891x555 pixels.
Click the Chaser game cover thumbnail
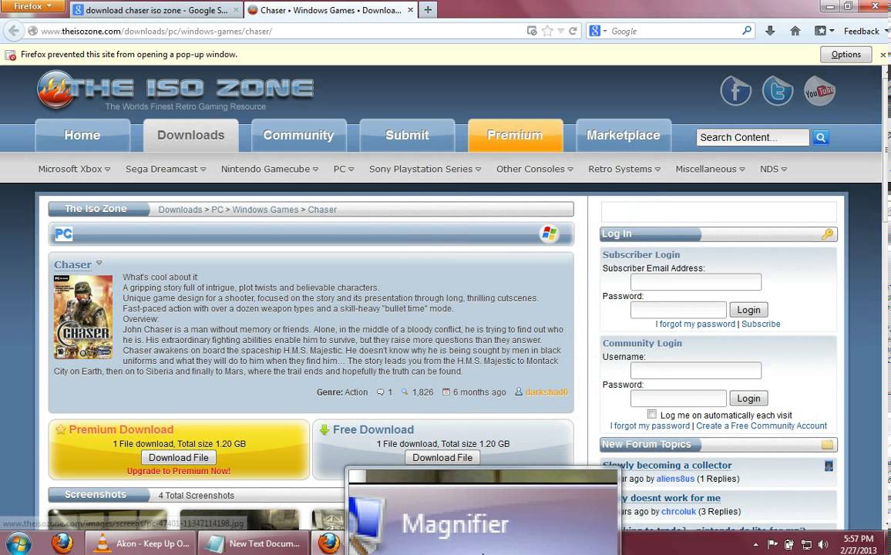coord(83,317)
